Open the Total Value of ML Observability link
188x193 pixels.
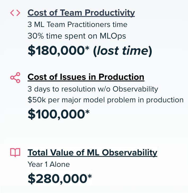click(92, 153)
